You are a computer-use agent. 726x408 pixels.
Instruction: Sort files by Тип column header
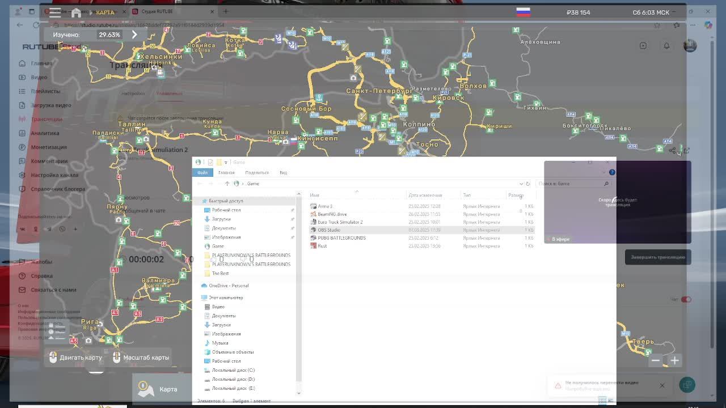coord(467,195)
